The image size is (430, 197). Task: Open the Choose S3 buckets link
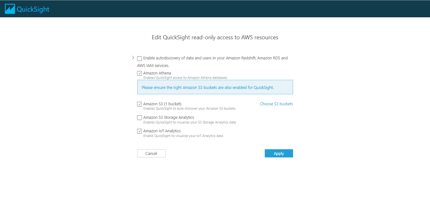pyautogui.click(x=276, y=104)
